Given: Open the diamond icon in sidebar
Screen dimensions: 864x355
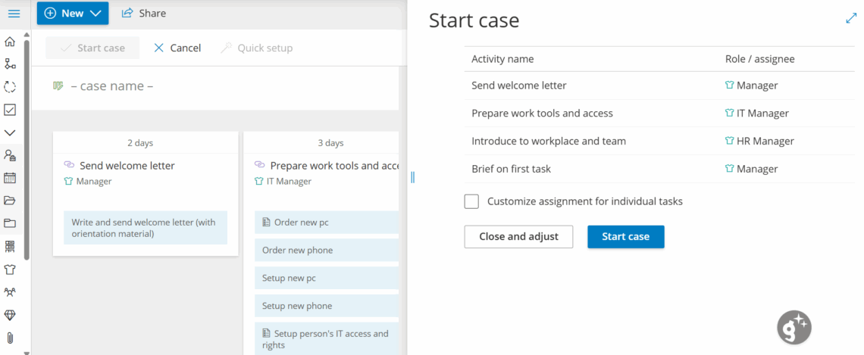Looking at the screenshot, I should (10, 315).
